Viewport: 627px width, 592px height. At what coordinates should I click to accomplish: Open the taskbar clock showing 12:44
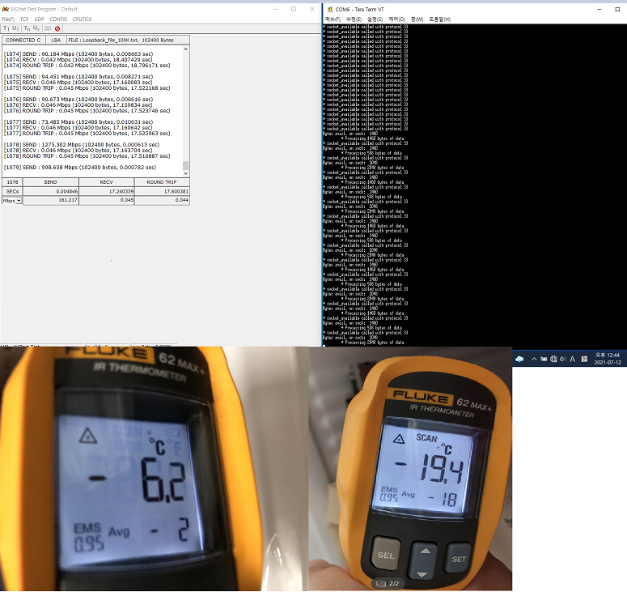click(608, 359)
